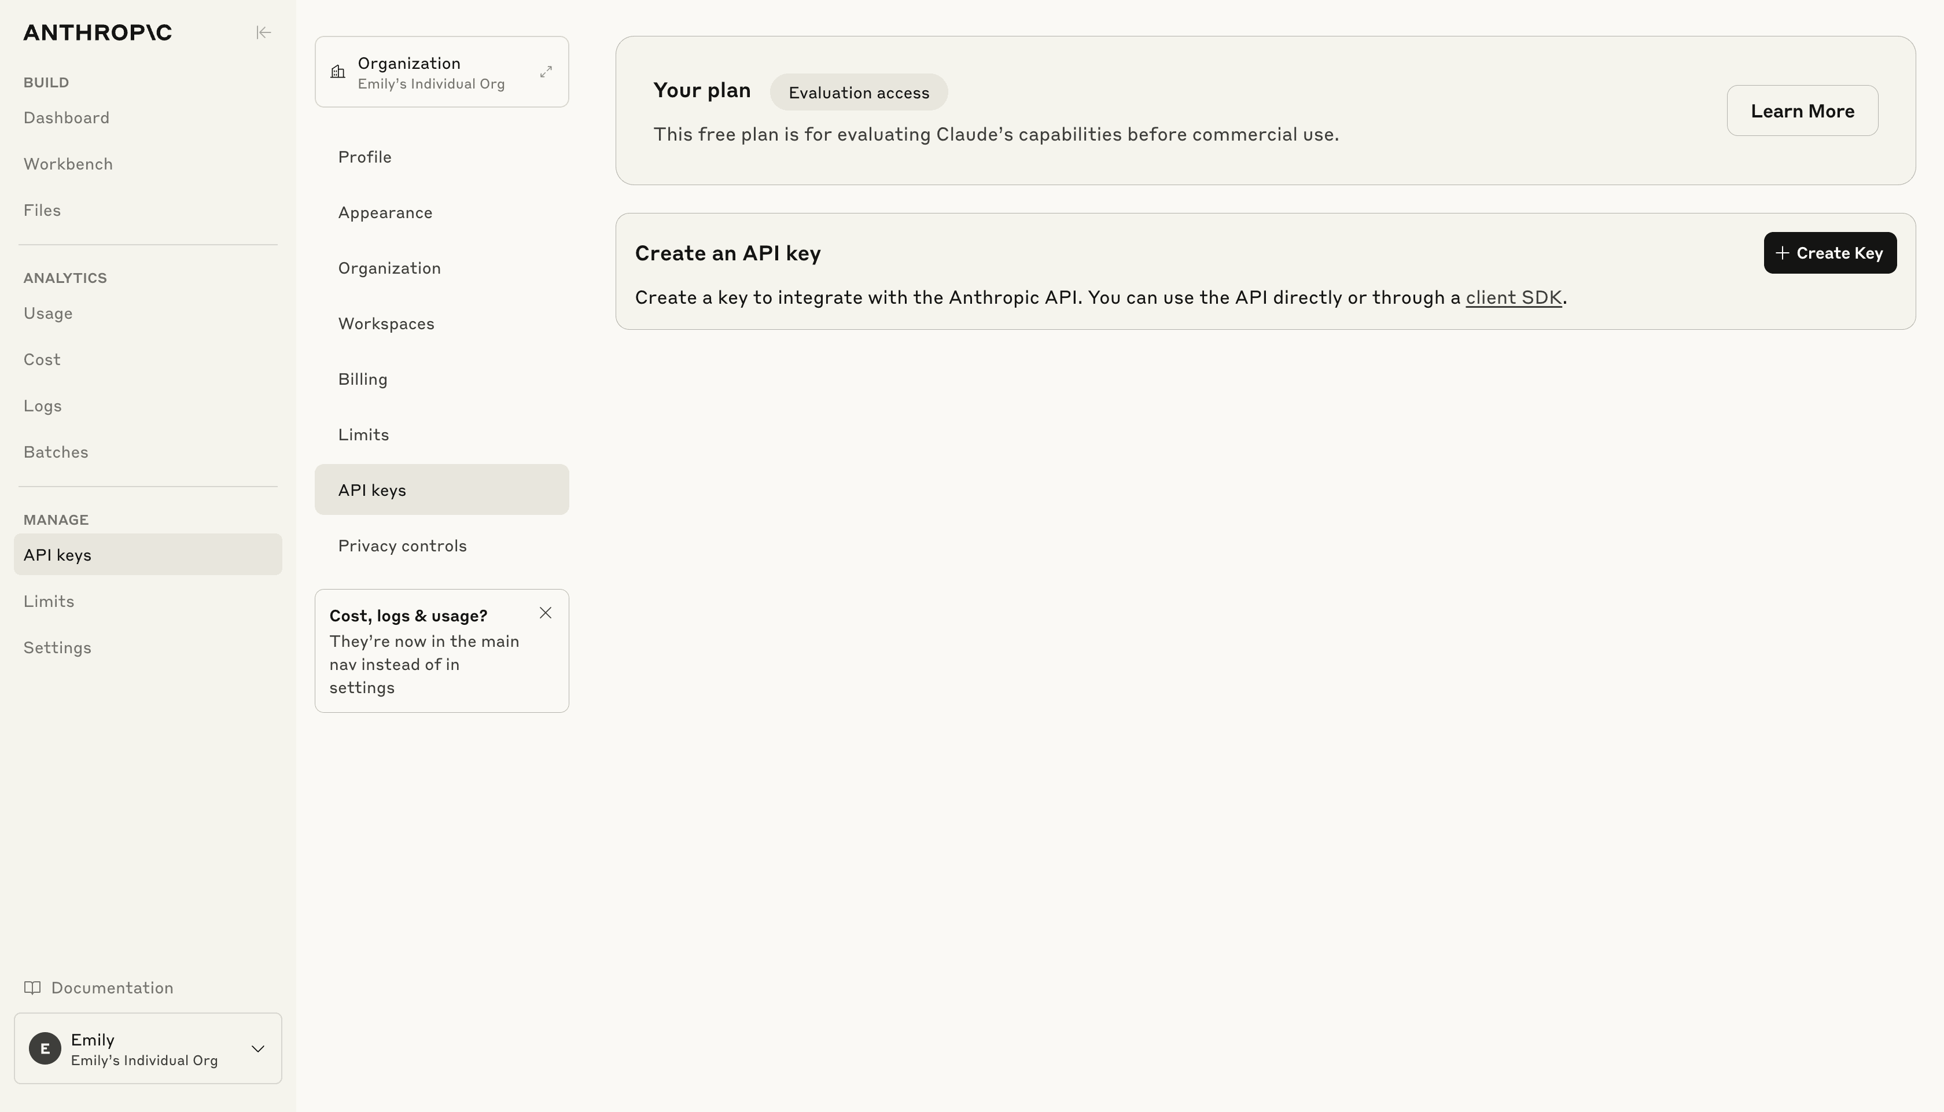Click the Evaluation access badge
The width and height of the screenshot is (1944, 1112).
click(858, 93)
